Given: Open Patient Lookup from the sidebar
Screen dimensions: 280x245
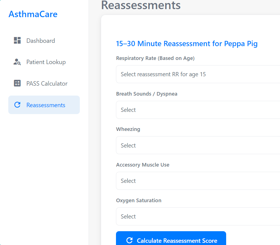Looking at the screenshot, I should (46, 62).
